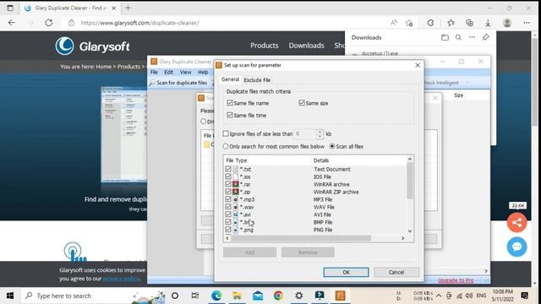This screenshot has width=541, height=304.
Task: Open Edit menu in Duplicate Cleaner
Action: pos(169,72)
